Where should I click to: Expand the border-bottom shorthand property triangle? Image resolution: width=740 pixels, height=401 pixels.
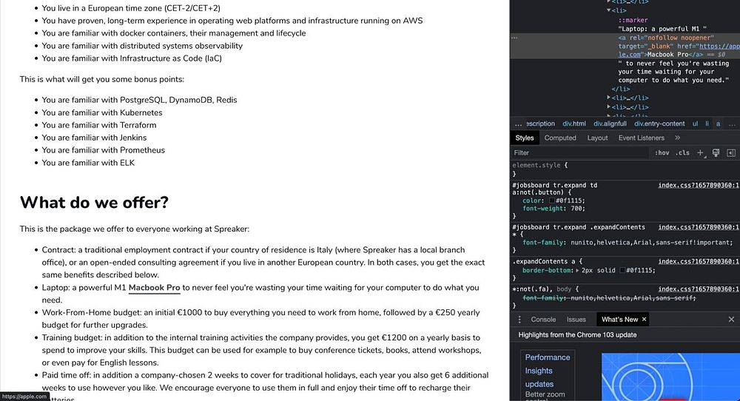(x=577, y=270)
